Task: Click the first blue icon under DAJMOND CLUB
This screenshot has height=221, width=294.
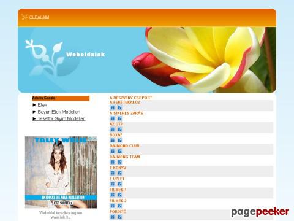Action: [113, 151]
